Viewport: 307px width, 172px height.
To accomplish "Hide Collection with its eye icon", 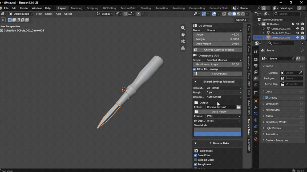I will pos(298,24).
